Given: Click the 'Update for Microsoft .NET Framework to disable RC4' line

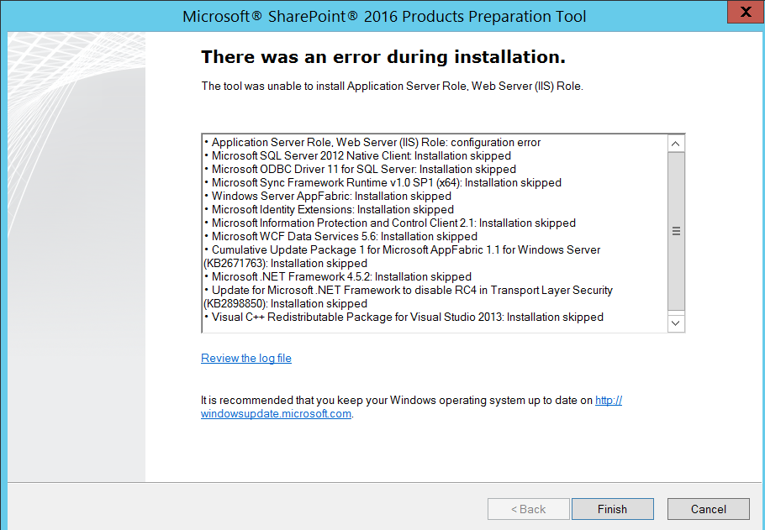Looking at the screenshot, I should coord(409,290).
